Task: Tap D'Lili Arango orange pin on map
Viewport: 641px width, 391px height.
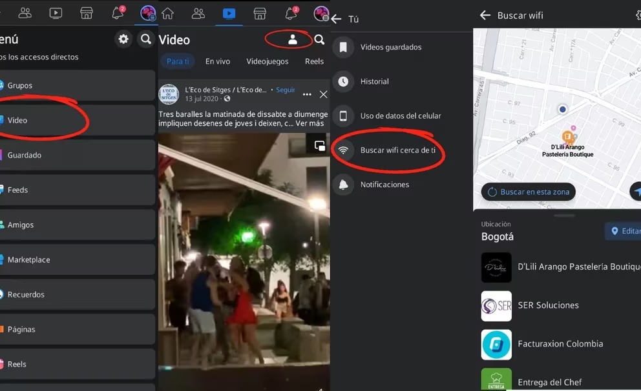Action: point(567,136)
